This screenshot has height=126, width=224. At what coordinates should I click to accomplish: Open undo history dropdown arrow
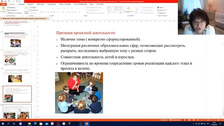pos(11,1)
